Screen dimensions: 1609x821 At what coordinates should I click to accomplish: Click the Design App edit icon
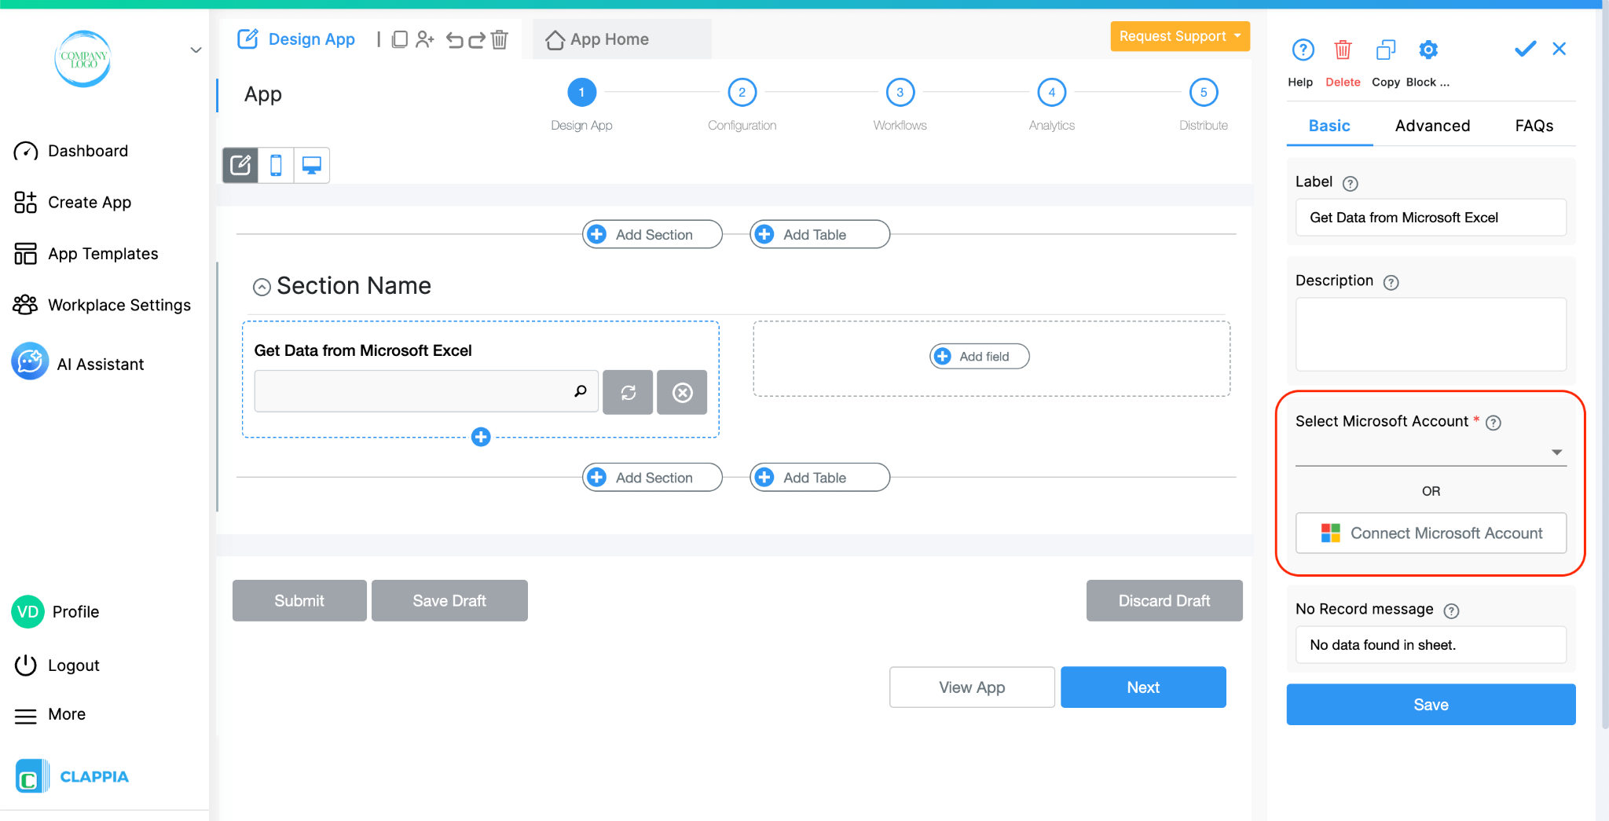[x=247, y=39]
